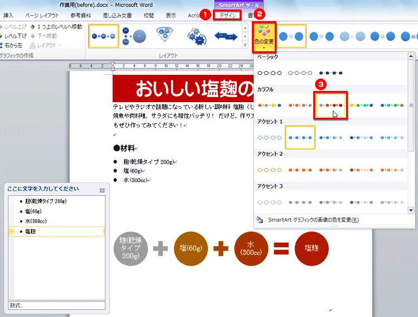Choose second Colorful orange-grey option

point(300,105)
